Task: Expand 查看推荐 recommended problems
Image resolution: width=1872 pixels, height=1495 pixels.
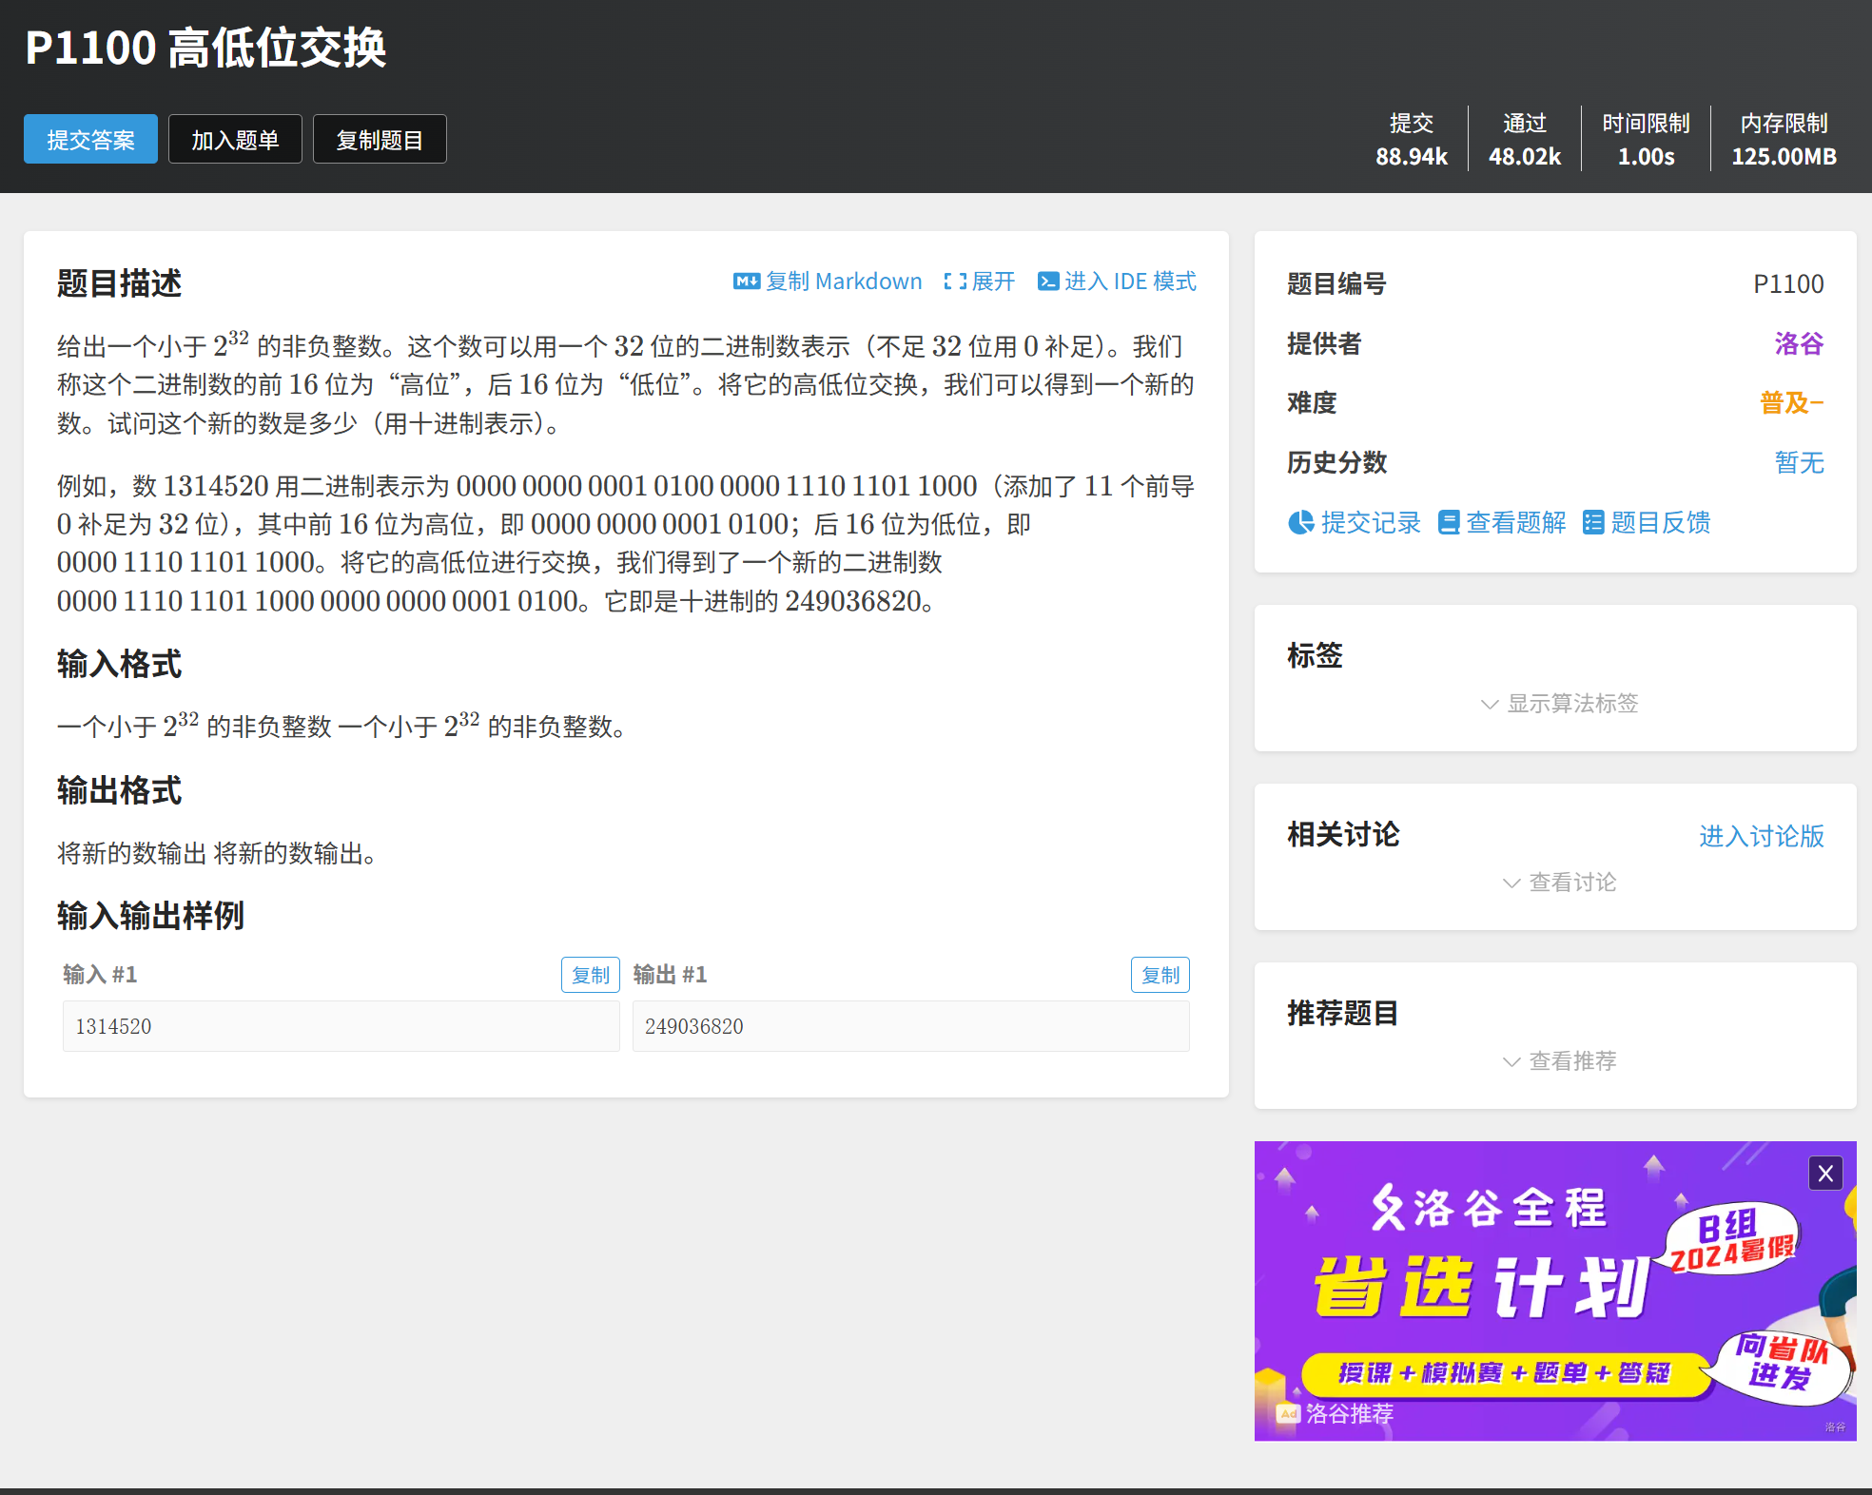Action: tap(1559, 1061)
